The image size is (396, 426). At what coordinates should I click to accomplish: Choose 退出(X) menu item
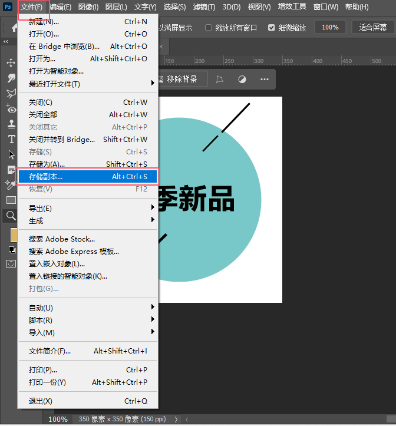click(88, 401)
